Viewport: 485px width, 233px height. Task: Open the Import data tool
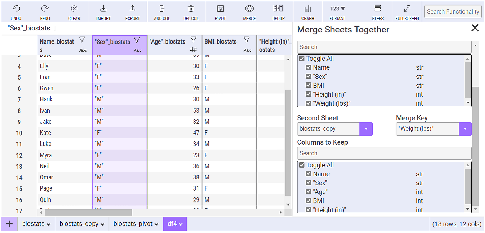pos(103,9)
